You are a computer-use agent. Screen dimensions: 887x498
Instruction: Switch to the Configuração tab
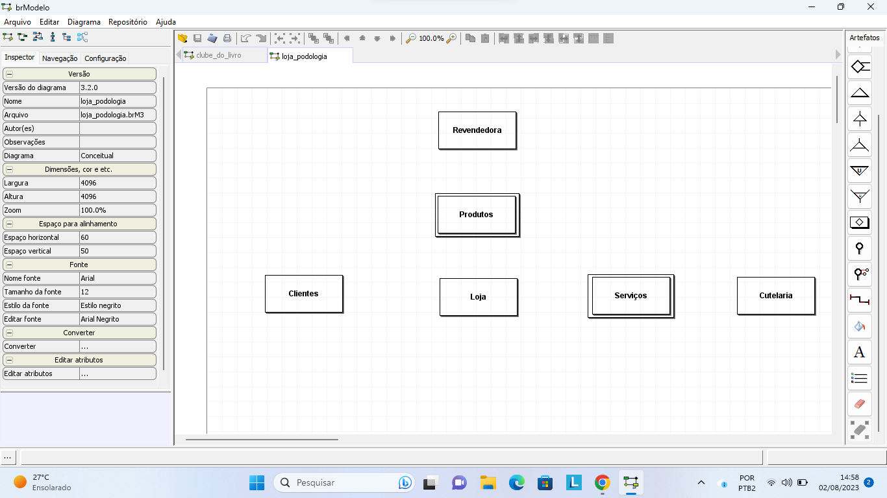[x=105, y=58]
